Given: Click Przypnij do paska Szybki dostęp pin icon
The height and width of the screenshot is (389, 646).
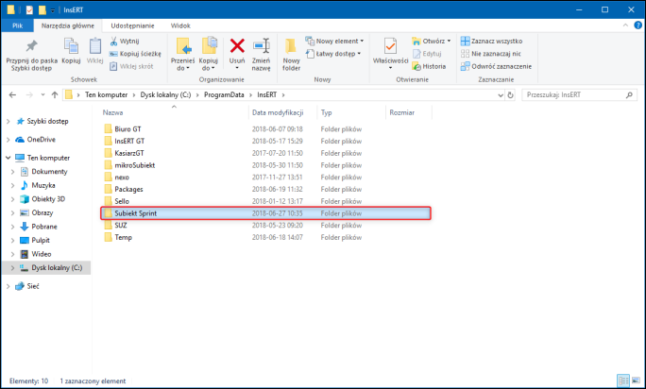Looking at the screenshot, I should click(x=31, y=45).
